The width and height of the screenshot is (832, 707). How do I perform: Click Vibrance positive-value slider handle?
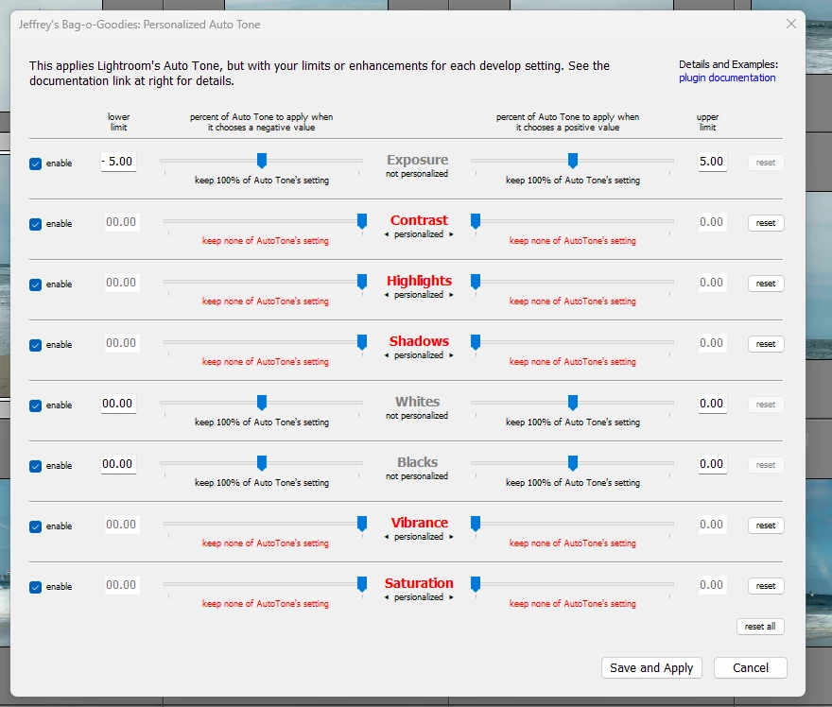tap(476, 524)
